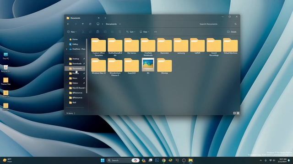Click File Explorer icon in taskbar
Viewport: 293px width, 164px height.
[x=190, y=160]
